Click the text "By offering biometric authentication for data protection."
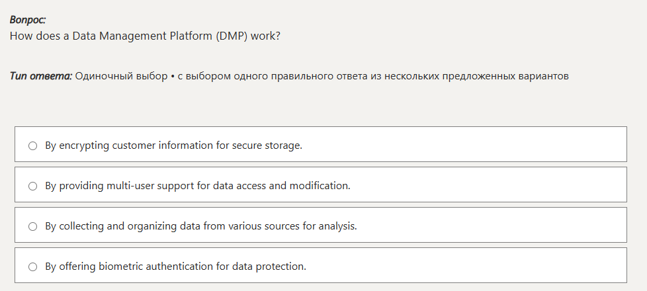 pyautogui.click(x=175, y=267)
